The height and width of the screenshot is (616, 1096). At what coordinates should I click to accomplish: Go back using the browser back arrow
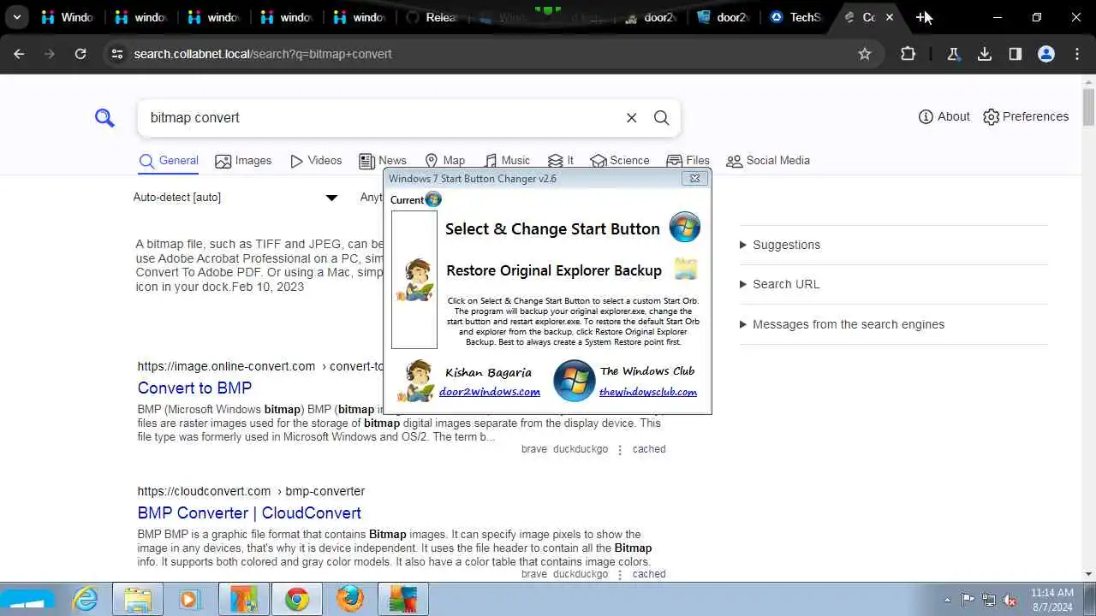[x=19, y=54]
